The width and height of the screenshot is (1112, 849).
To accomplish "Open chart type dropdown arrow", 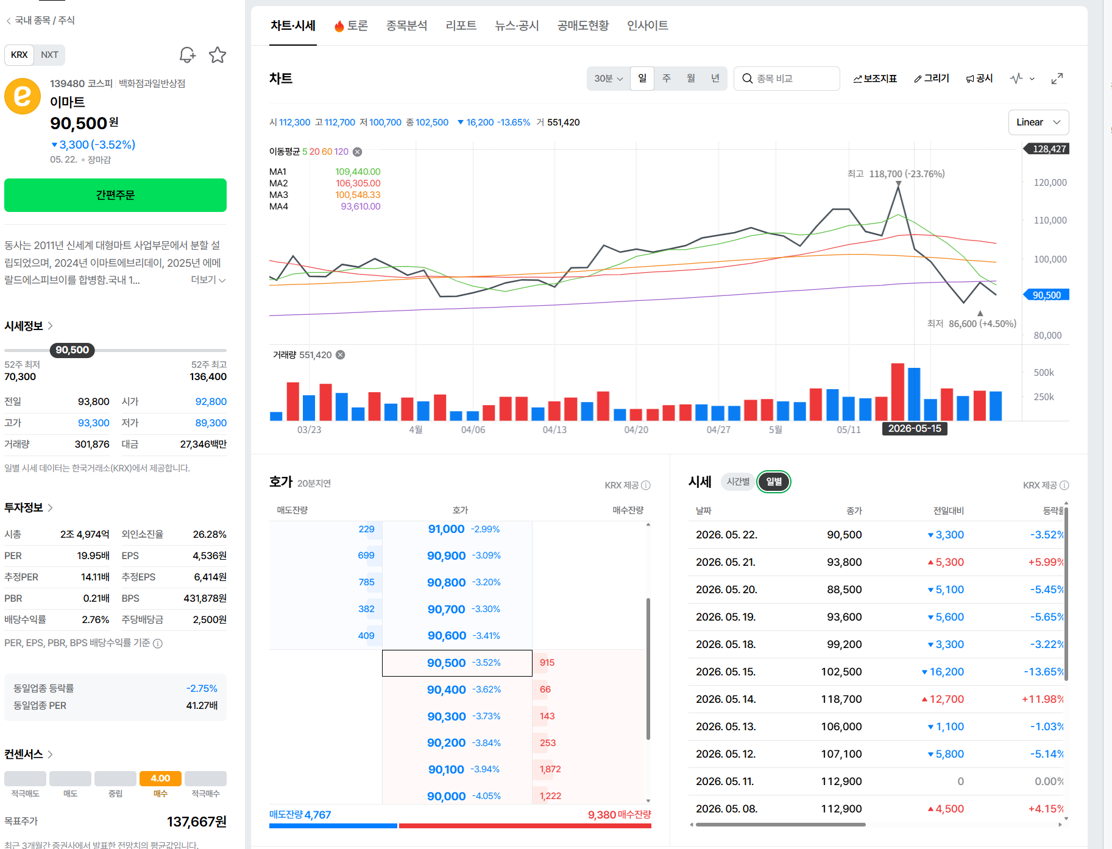I will click(1032, 79).
